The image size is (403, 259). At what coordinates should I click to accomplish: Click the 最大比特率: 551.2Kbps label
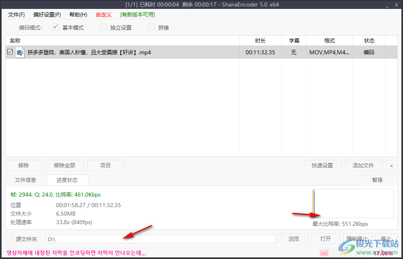click(x=340, y=224)
